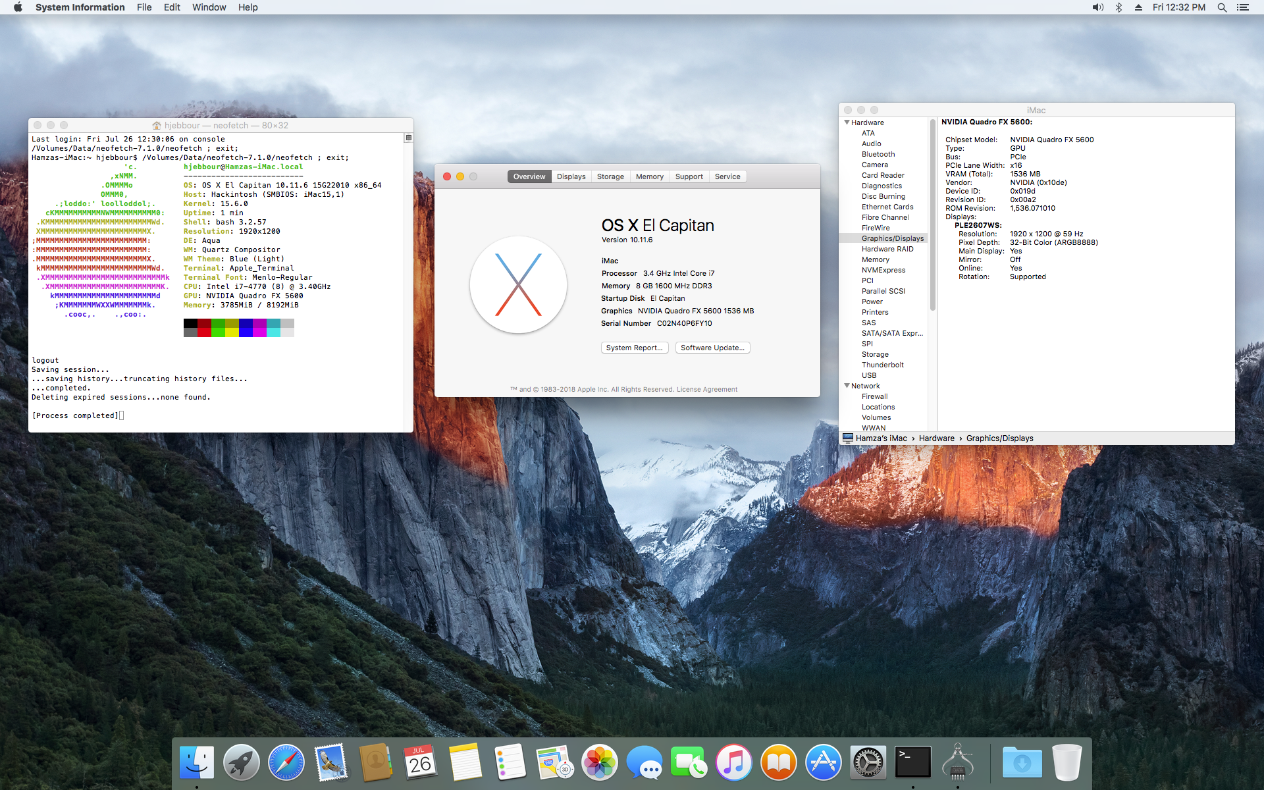Image resolution: width=1264 pixels, height=790 pixels.
Task: Collapse the Hardware tree section
Action: pos(847,122)
